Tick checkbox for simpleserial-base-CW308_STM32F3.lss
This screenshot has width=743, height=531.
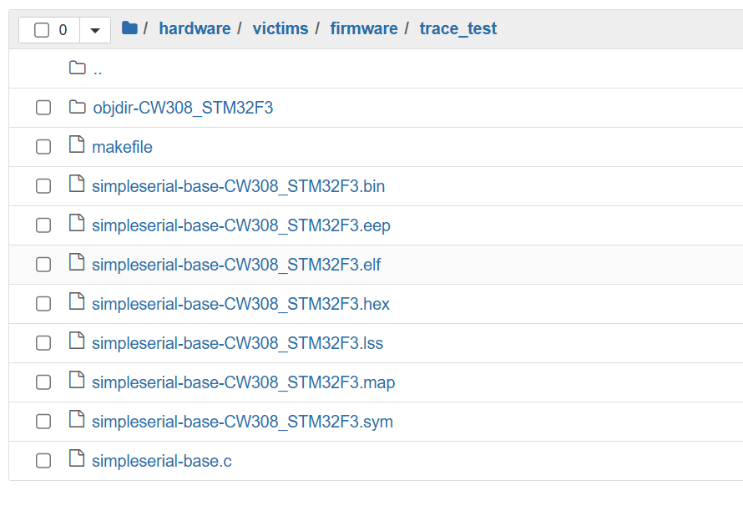coord(43,343)
